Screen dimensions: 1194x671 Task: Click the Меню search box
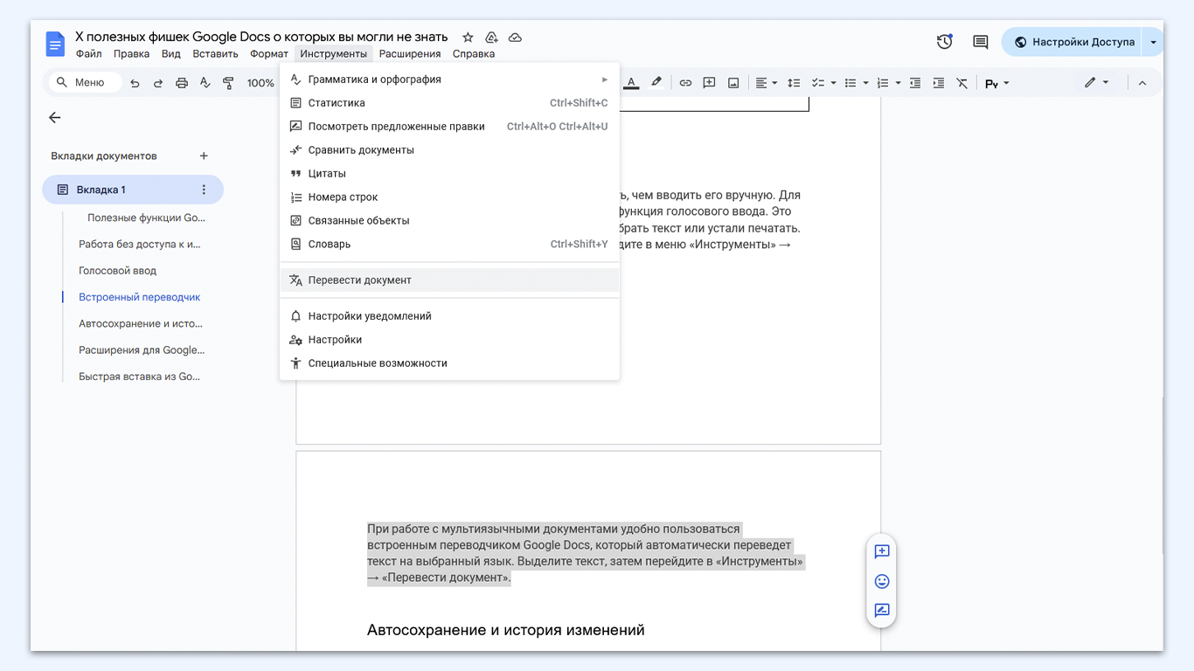[x=85, y=83]
